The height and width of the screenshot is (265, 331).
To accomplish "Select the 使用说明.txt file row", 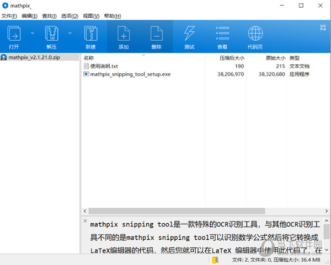I will [x=104, y=66].
